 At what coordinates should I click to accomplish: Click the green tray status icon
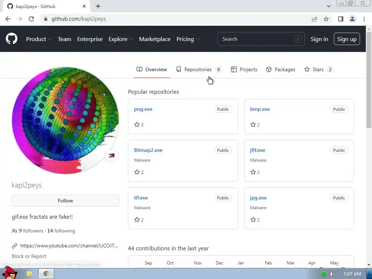(323, 274)
